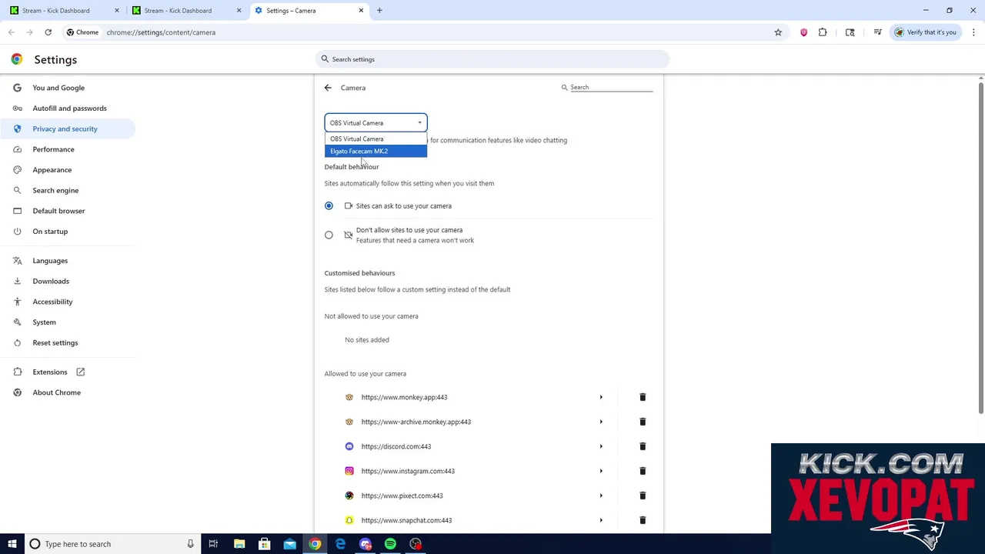985x554 pixels.
Task: Bookmark this page with the star icon
Action: click(x=778, y=32)
